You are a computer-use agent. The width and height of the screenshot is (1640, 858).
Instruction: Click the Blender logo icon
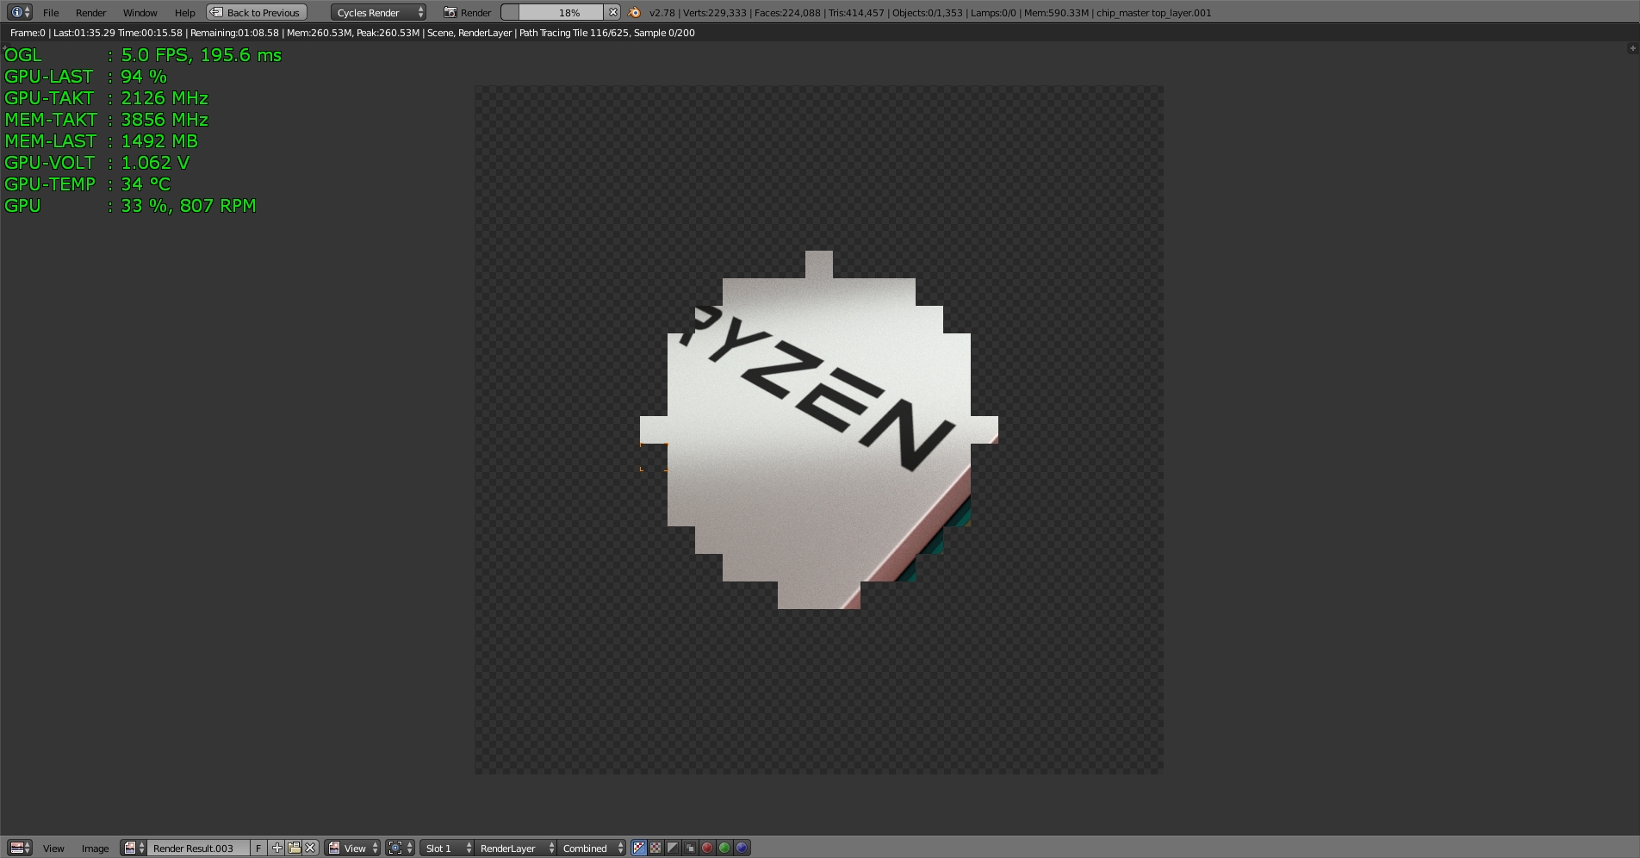635,13
